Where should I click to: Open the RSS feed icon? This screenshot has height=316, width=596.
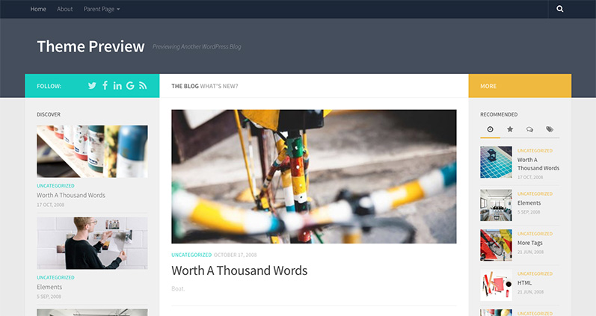tap(143, 86)
